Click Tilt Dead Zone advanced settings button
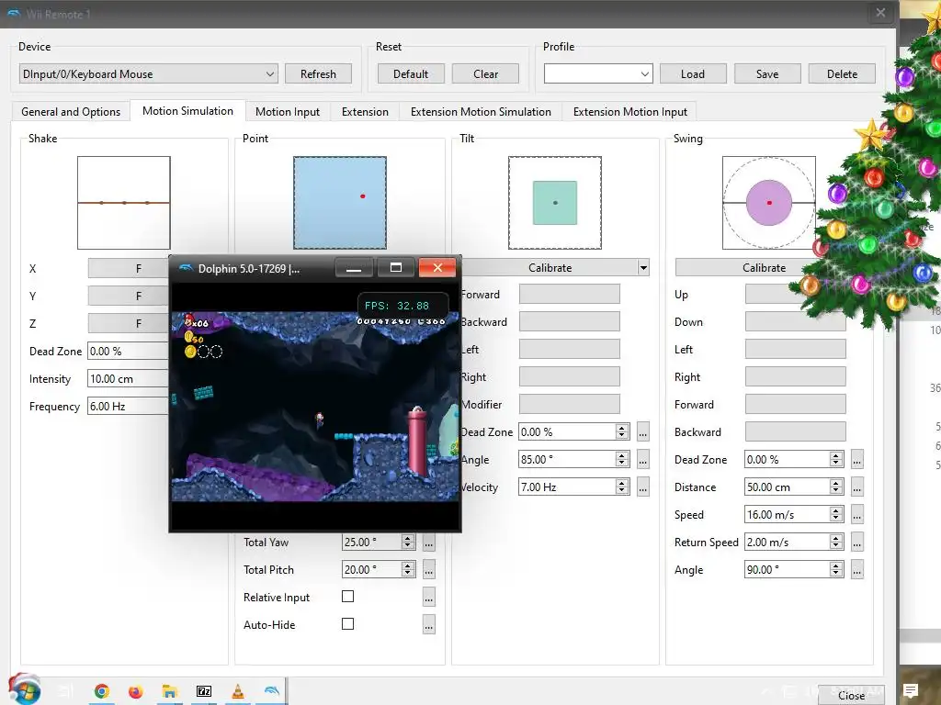 point(642,431)
